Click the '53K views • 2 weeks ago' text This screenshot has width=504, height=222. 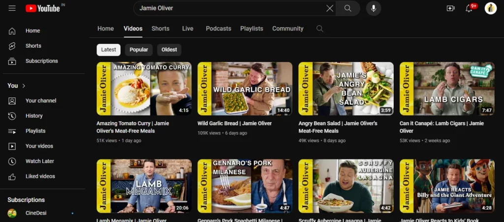click(x=425, y=141)
